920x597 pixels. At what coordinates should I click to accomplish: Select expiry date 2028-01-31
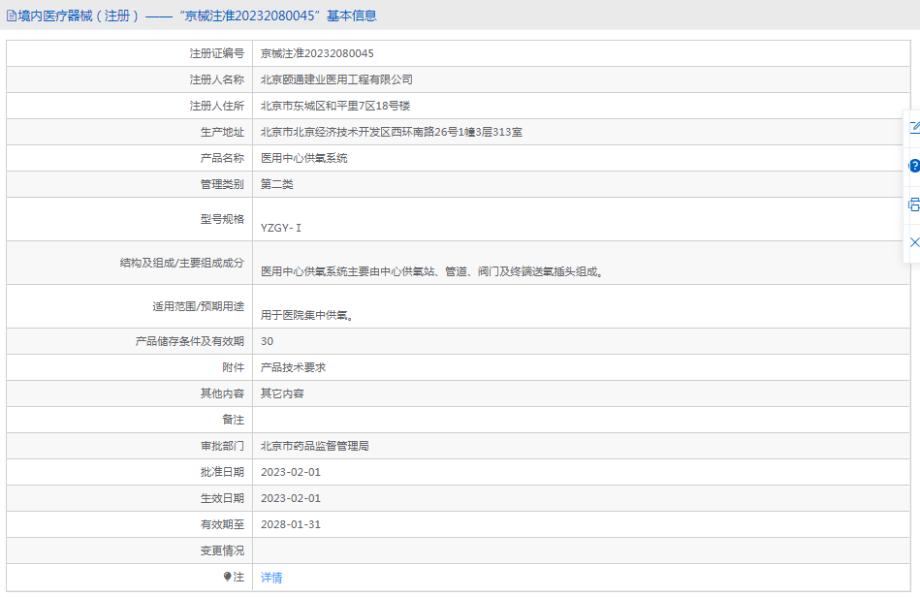coord(291,524)
